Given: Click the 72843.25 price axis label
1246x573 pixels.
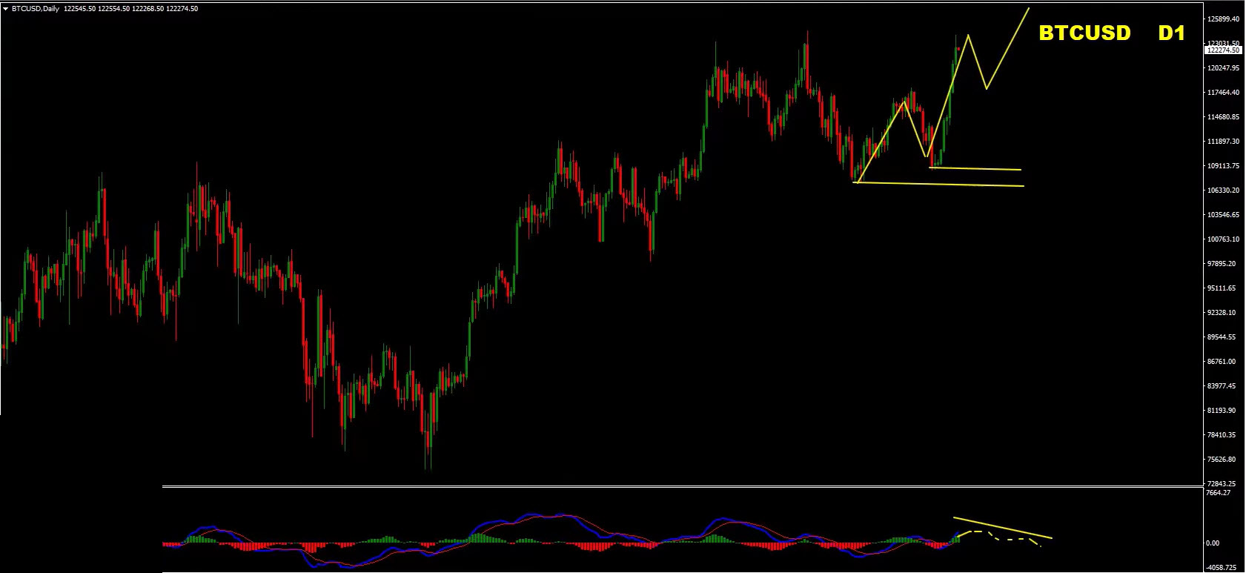Looking at the screenshot, I should coord(1222,484).
